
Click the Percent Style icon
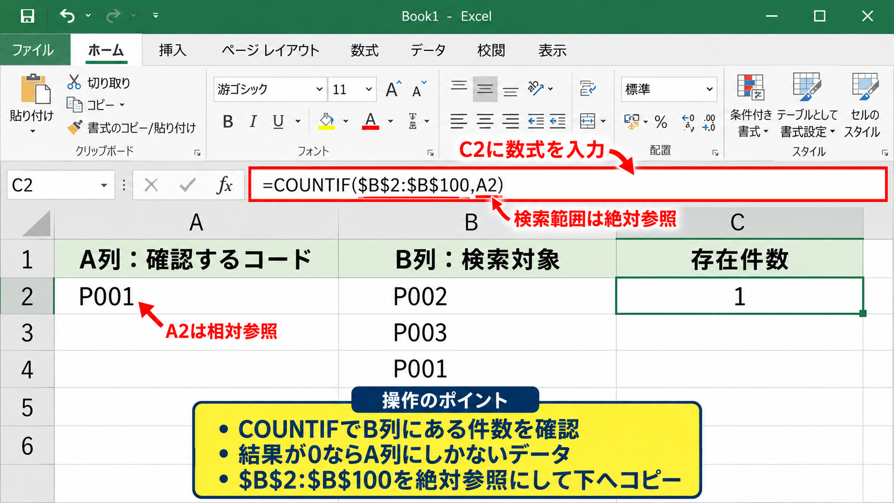(x=661, y=122)
